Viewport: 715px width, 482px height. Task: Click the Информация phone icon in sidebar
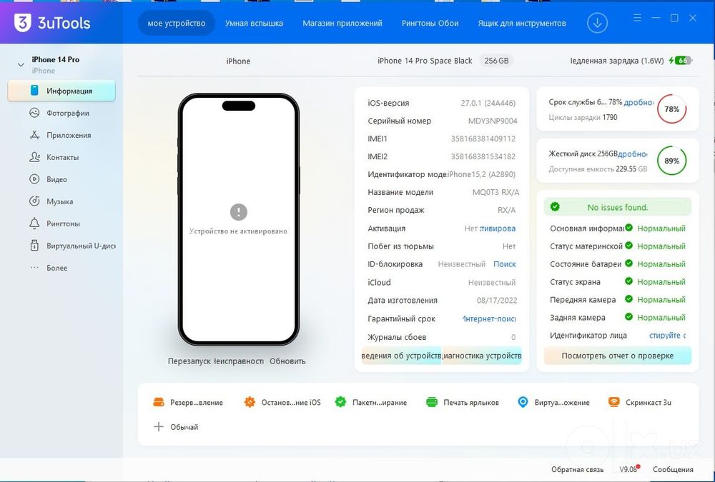(34, 90)
